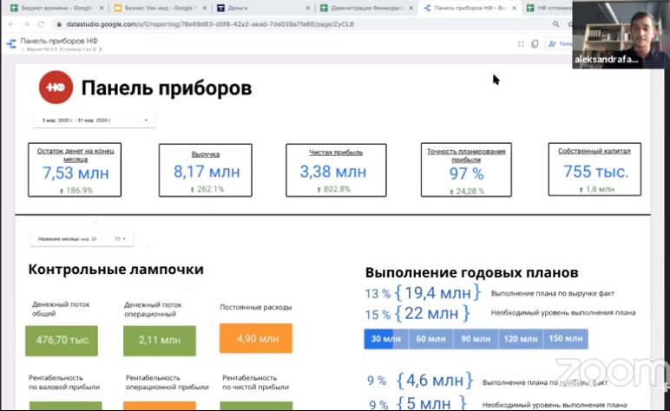Close the Бизнес Уик-енд tab
The image size is (670, 411).
click(205, 8)
